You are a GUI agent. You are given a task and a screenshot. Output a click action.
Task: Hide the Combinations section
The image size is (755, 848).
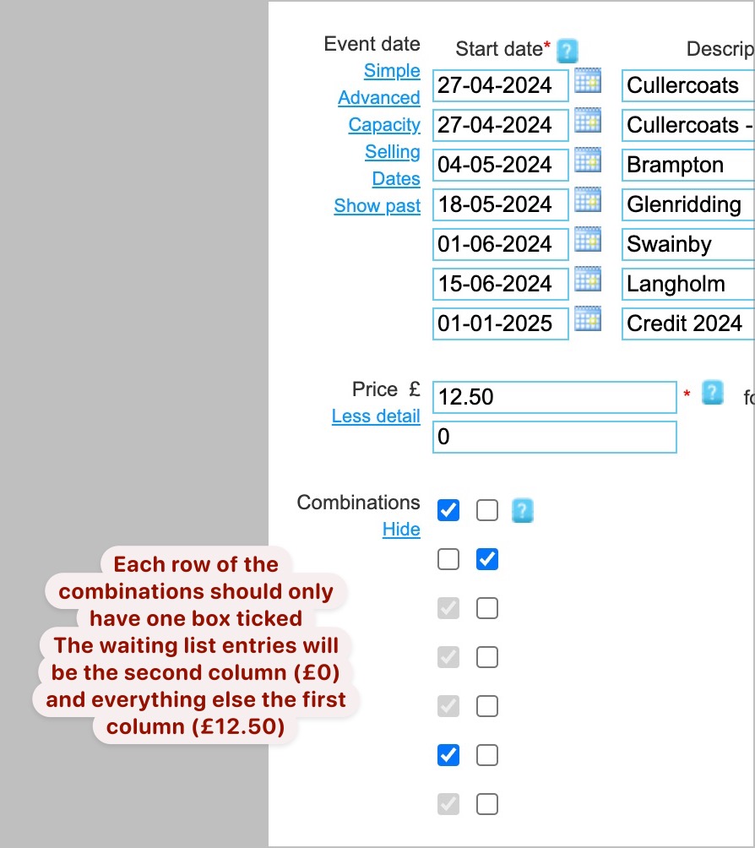coord(401,530)
